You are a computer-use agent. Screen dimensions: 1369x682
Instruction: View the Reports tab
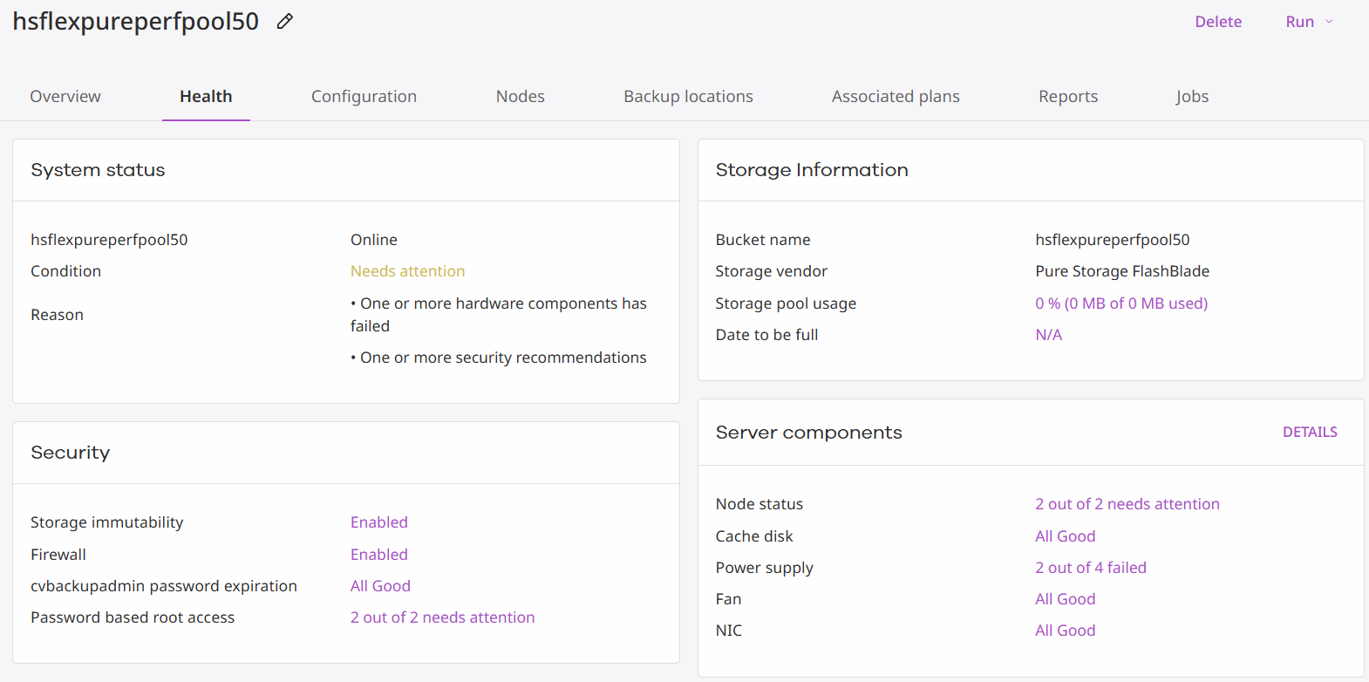[1067, 97]
